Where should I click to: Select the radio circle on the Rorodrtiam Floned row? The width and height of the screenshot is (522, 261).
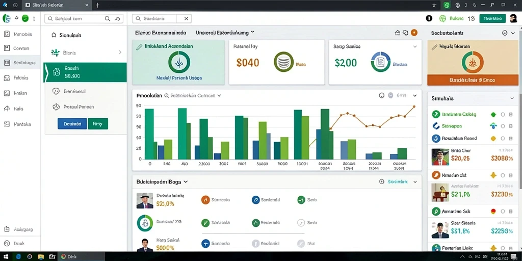tap(503, 139)
